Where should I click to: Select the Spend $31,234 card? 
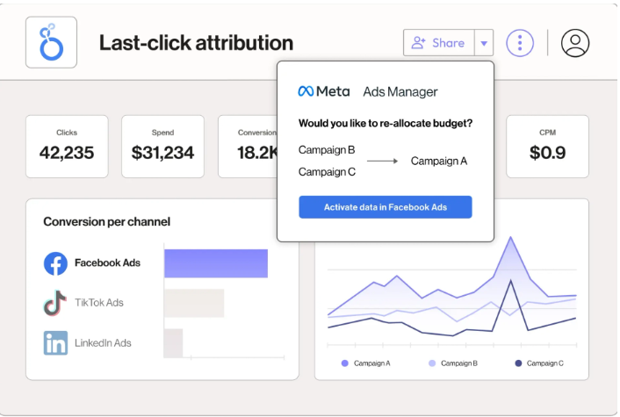click(x=162, y=147)
